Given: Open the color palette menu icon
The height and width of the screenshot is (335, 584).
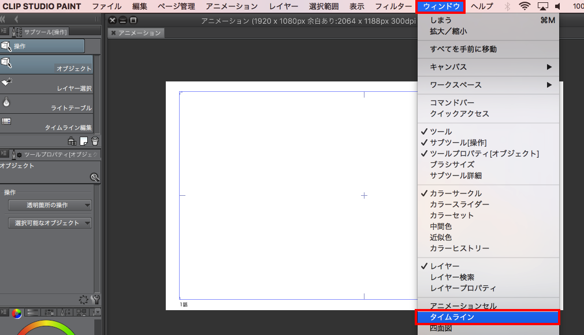Looking at the screenshot, I should pyautogui.click(x=3, y=312).
